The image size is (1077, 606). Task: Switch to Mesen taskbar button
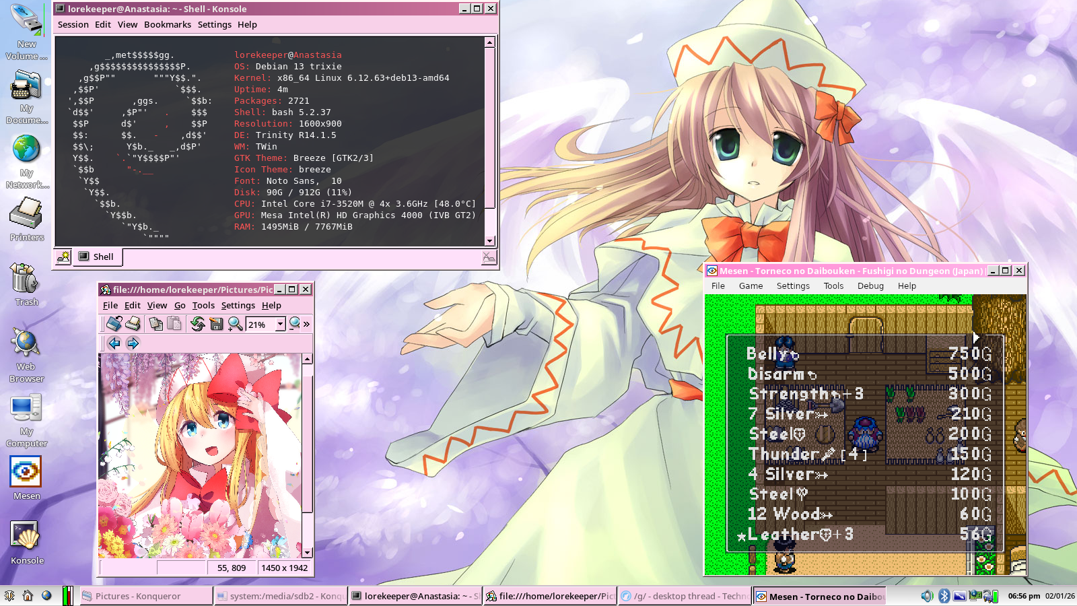(819, 596)
